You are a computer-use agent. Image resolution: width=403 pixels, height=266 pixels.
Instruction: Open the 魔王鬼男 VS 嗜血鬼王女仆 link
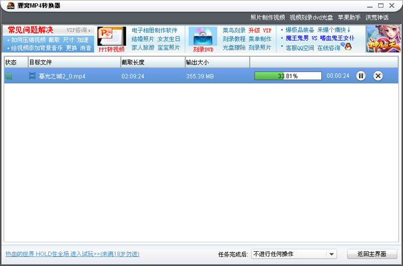pos(320,38)
